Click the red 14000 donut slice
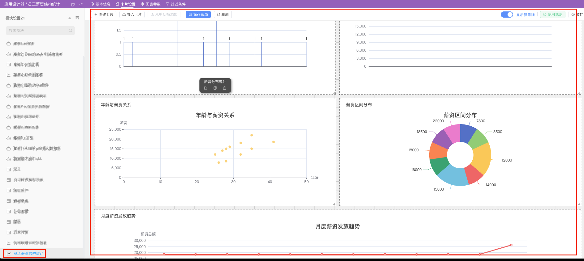 tap(474, 174)
